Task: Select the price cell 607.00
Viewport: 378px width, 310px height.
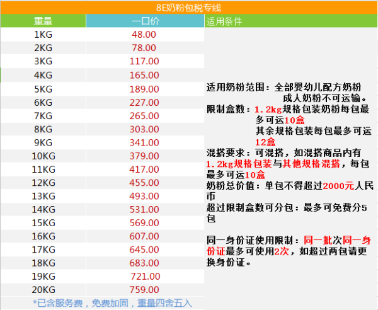Action: 145,236
